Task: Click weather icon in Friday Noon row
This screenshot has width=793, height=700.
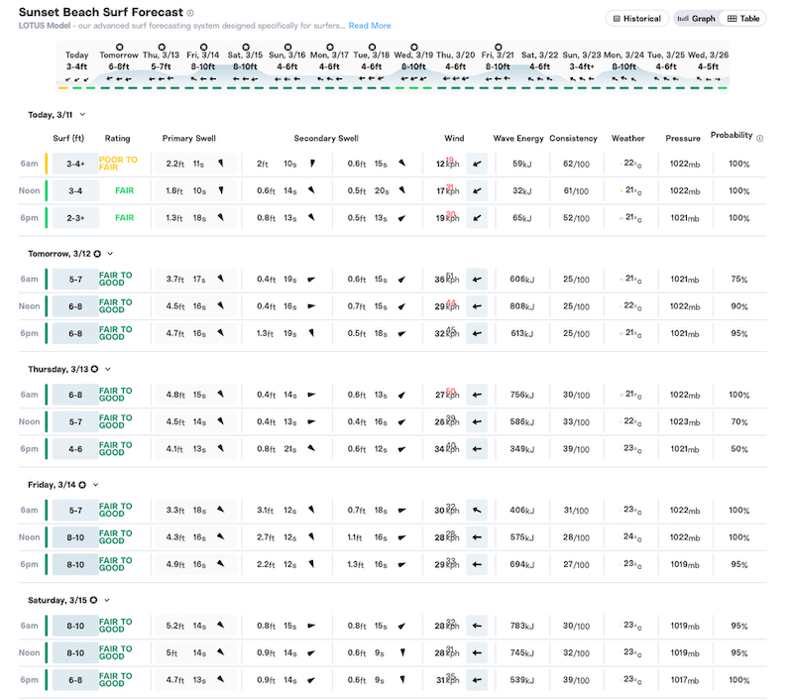Action: pos(622,537)
